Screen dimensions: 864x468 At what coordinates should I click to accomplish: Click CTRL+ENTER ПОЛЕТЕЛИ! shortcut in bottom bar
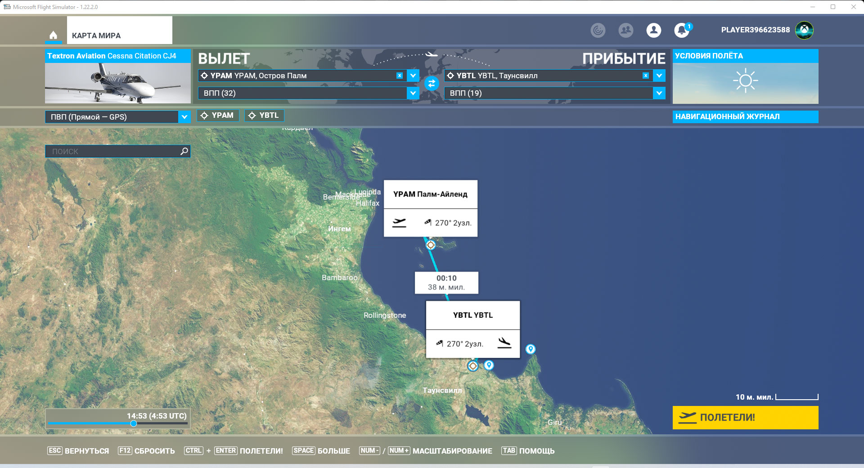coord(234,451)
